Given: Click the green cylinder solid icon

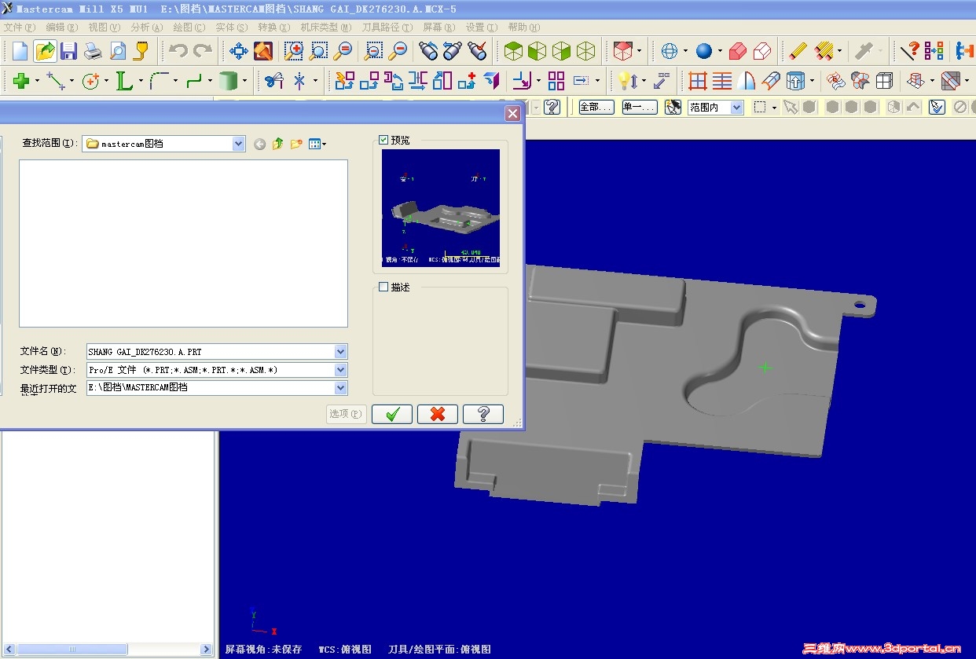Looking at the screenshot, I should pyautogui.click(x=229, y=81).
